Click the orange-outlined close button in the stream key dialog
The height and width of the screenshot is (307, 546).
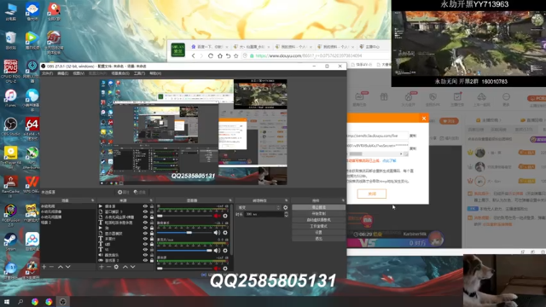pyautogui.click(x=372, y=194)
